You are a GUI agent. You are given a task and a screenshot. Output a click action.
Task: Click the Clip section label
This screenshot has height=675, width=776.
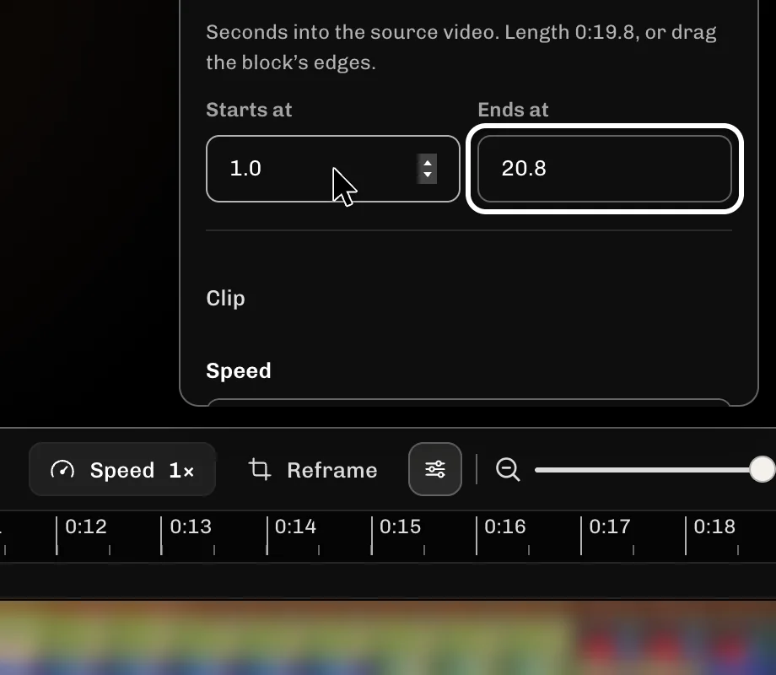[x=225, y=299]
